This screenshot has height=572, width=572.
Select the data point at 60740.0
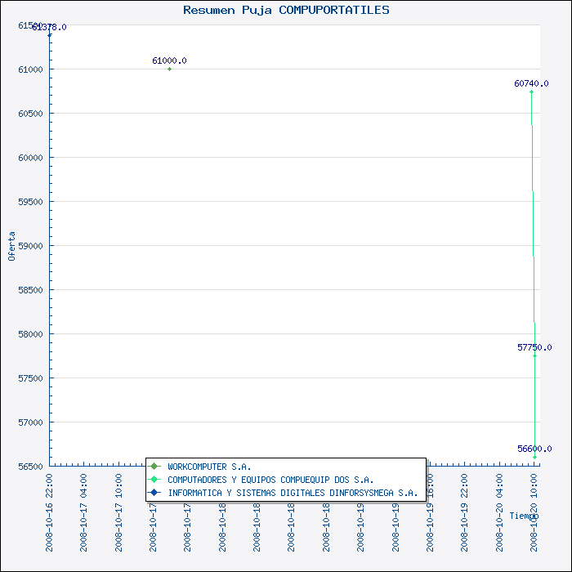tap(531, 92)
